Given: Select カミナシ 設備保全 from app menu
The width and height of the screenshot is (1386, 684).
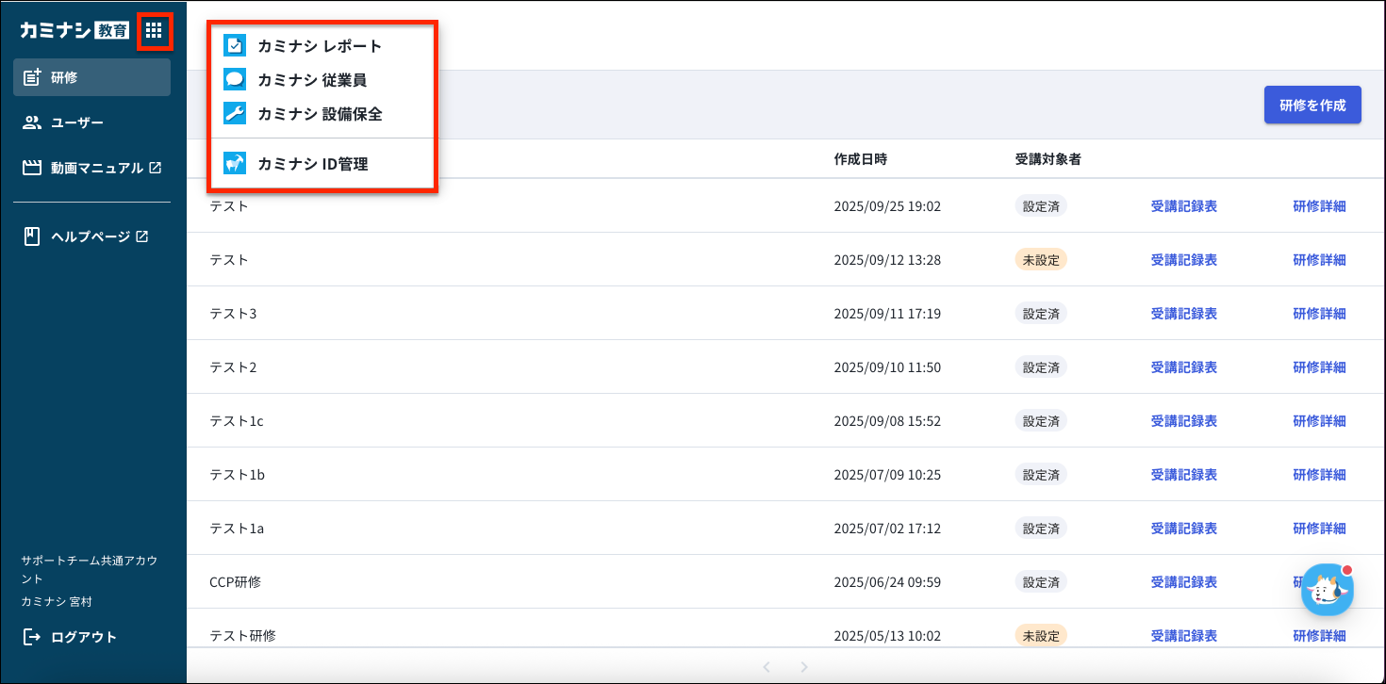Looking at the screenshot, I should [x=321, y=114].
